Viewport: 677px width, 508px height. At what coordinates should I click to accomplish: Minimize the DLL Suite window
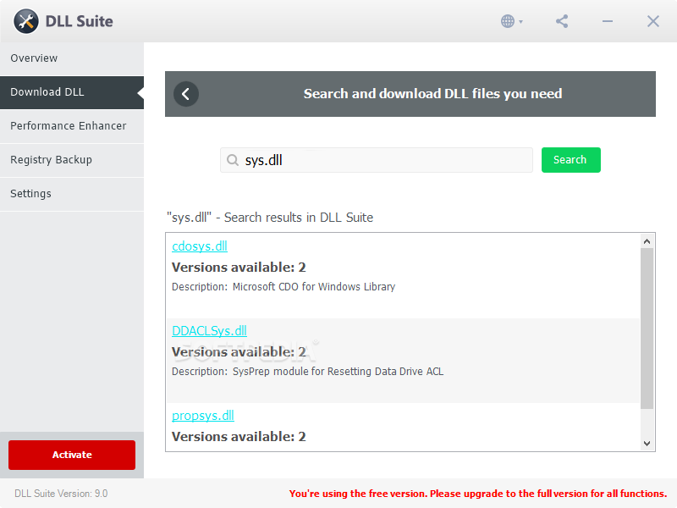[x=608, y=21]
